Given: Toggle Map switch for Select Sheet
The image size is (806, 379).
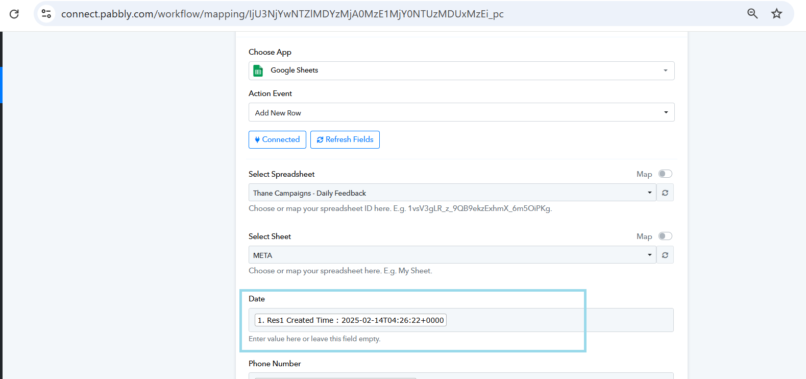Looking at the screenshot, I should 665,236.
